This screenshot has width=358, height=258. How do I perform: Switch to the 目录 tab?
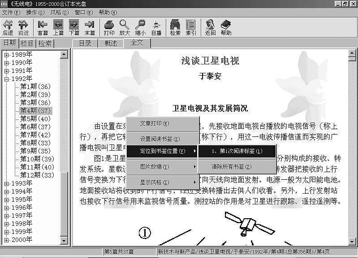click(85, 43)
